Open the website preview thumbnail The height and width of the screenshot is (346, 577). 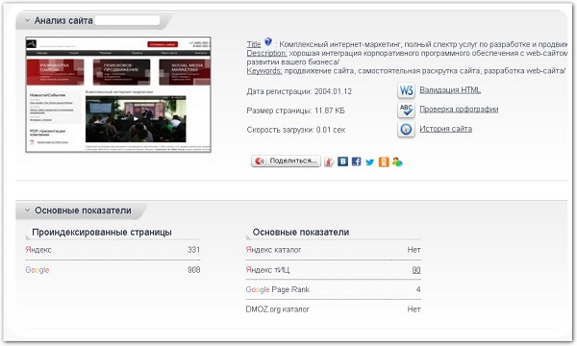[x=118, y=94]
